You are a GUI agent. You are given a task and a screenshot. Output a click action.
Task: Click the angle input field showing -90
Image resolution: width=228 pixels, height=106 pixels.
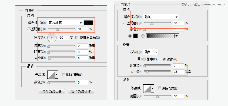63,38
